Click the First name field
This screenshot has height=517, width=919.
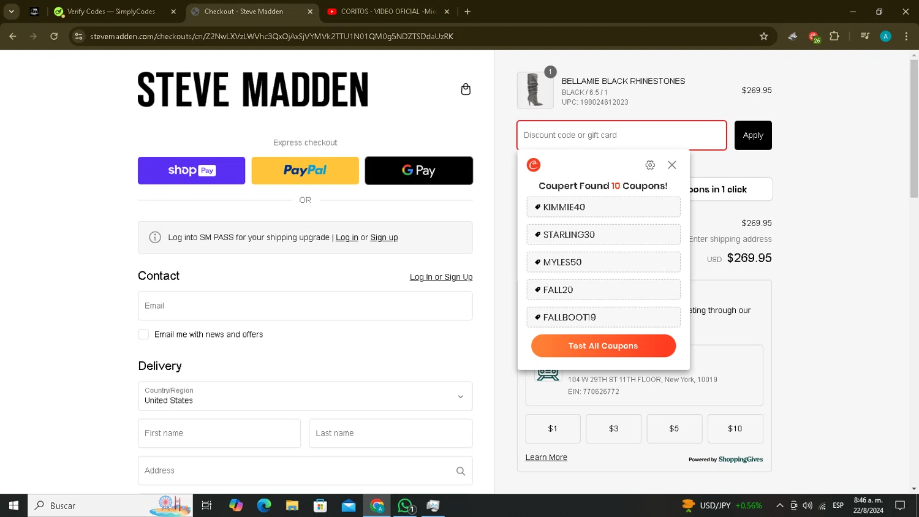(x=219, y=433)
